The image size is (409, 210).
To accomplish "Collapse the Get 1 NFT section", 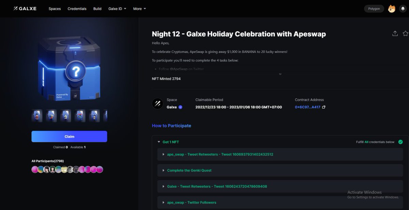I will click(x=159, y=142).
